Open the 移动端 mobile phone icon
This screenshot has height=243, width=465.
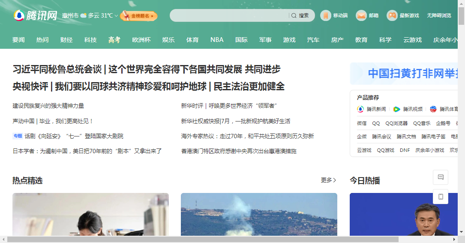click(326, 15)
